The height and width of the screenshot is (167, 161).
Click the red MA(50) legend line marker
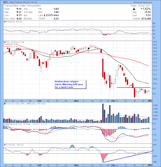pos(5,46)
